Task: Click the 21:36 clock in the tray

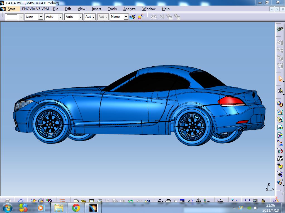Action: pyautogui.click(x=271, y=206)
